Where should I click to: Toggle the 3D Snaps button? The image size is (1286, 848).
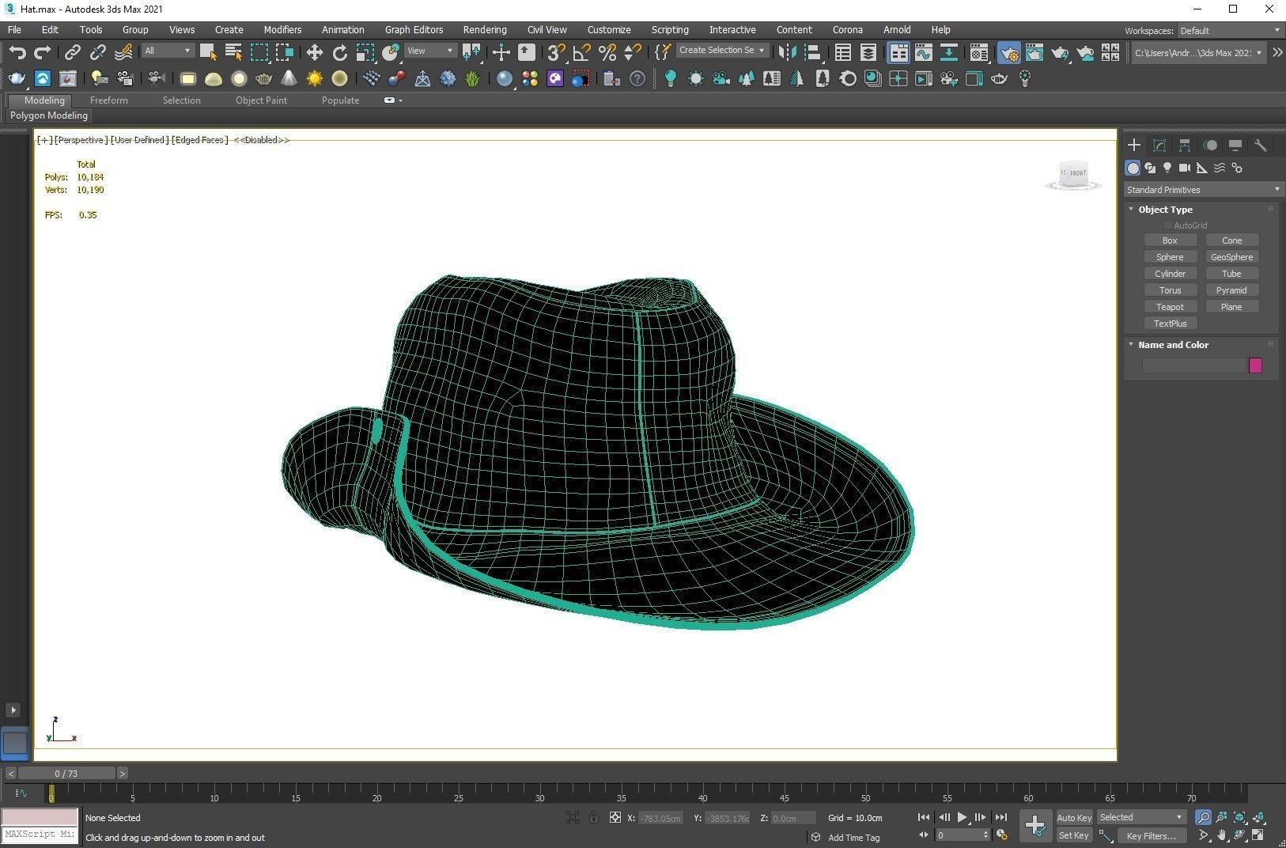[x=557, y=52]
